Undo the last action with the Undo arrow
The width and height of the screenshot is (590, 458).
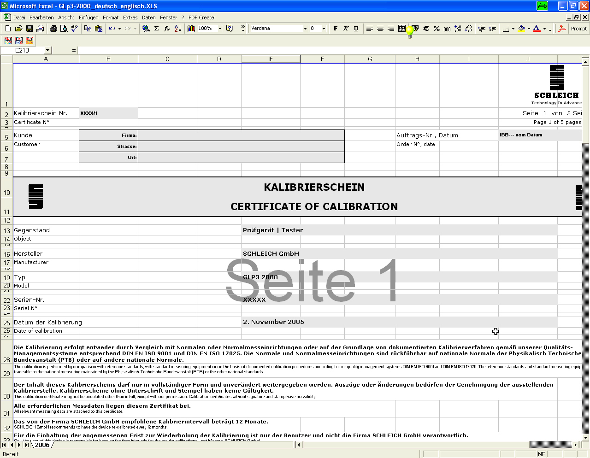pos(112,29)
